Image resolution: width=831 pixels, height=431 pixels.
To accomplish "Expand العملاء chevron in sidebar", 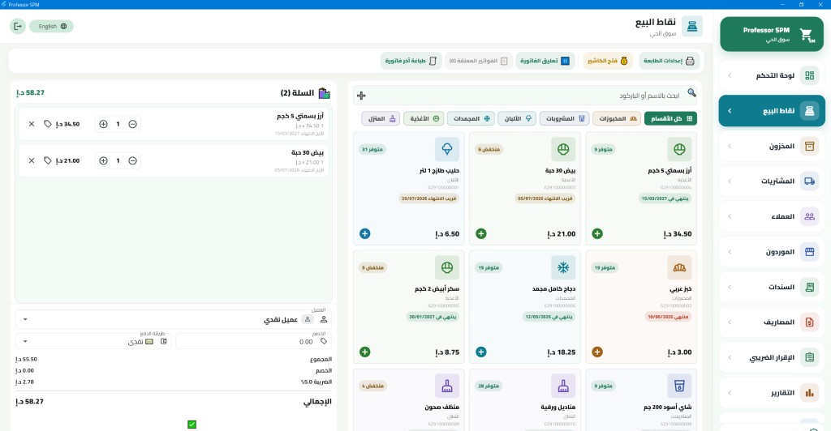I will coord(730,216).
